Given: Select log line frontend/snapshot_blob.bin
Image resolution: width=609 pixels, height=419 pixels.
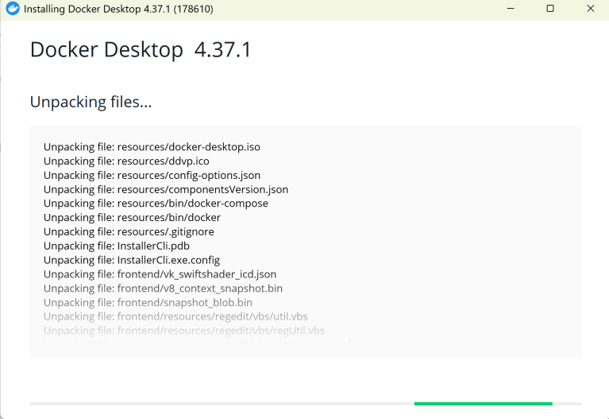Looking at the screenshot, I should (148, 302).
